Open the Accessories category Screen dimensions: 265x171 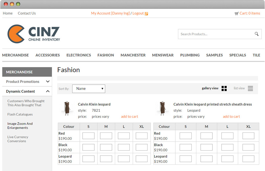(48, 55)
